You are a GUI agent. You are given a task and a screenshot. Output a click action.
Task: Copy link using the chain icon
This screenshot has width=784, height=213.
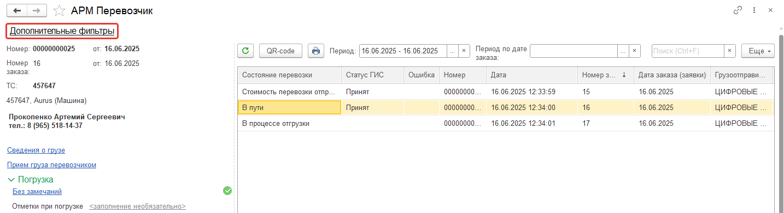pyautogui.click(x=738, y=10)
